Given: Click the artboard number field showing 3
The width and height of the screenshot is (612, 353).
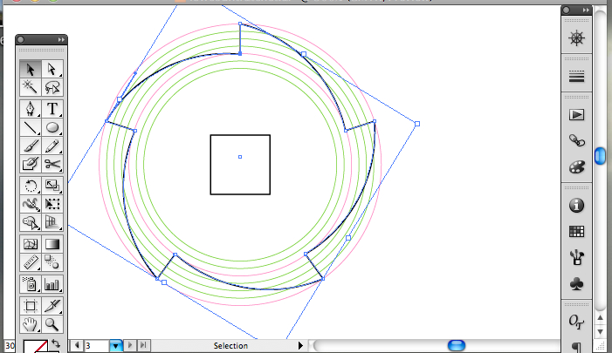Looking at the screenshot, I should [96, 346].
